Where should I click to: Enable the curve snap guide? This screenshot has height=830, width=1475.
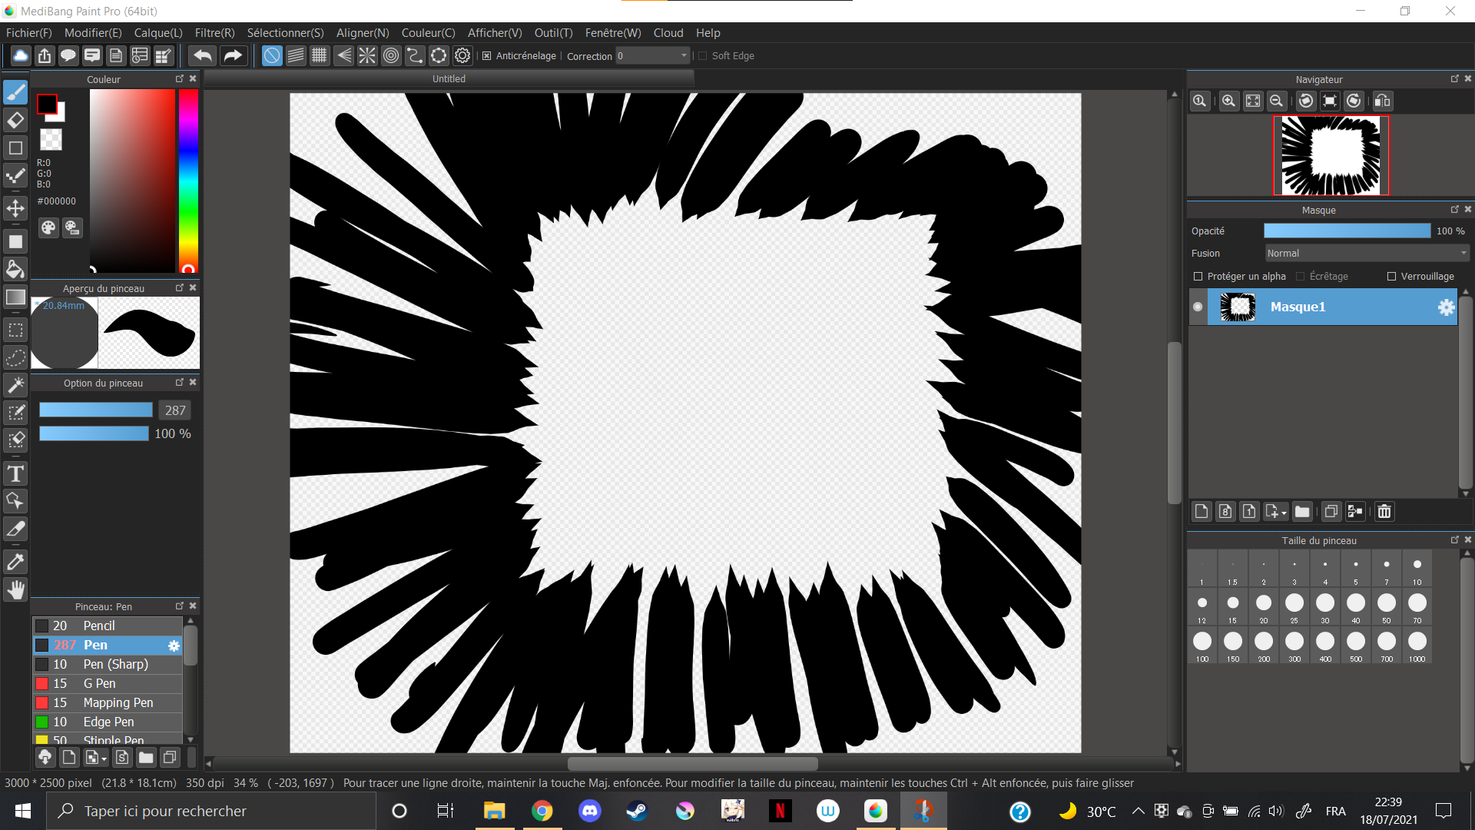pos(415,55)
